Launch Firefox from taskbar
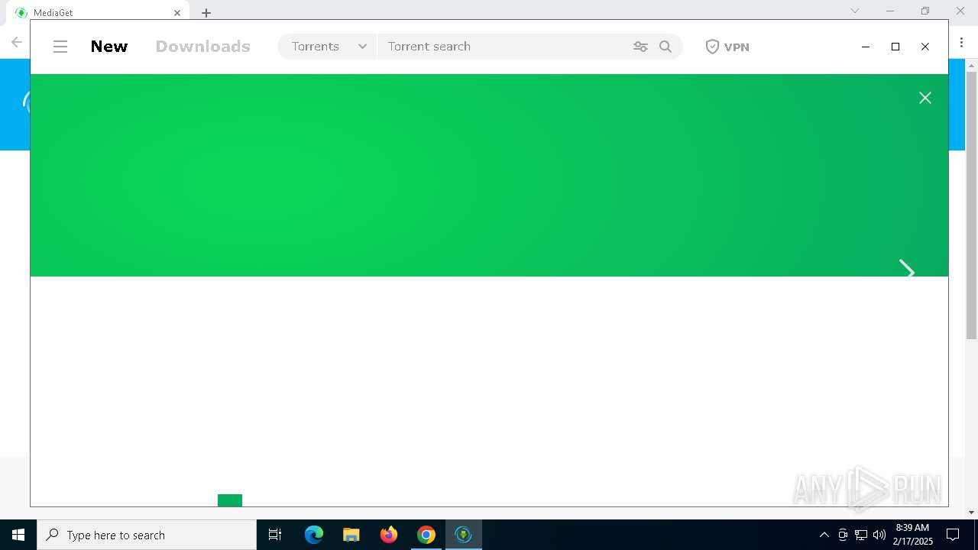This screenshot has width=978, height=550. coord(389,535)
